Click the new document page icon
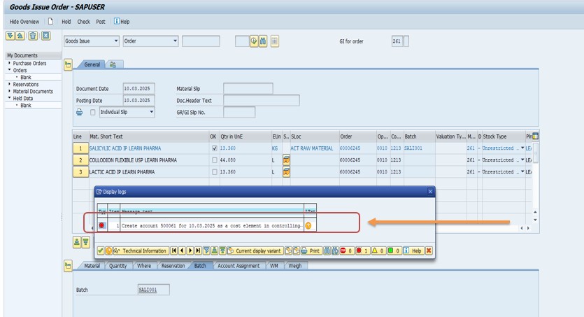Viewport: 584px width, 317px height. 50,22
